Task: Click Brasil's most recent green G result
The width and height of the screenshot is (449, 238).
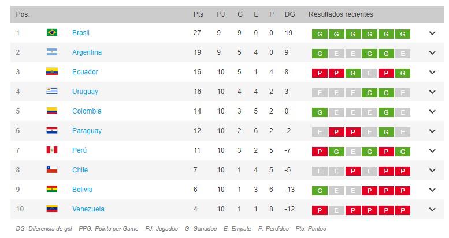Action: click(x=403, y=33)
